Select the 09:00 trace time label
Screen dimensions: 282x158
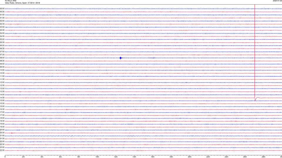2,64
